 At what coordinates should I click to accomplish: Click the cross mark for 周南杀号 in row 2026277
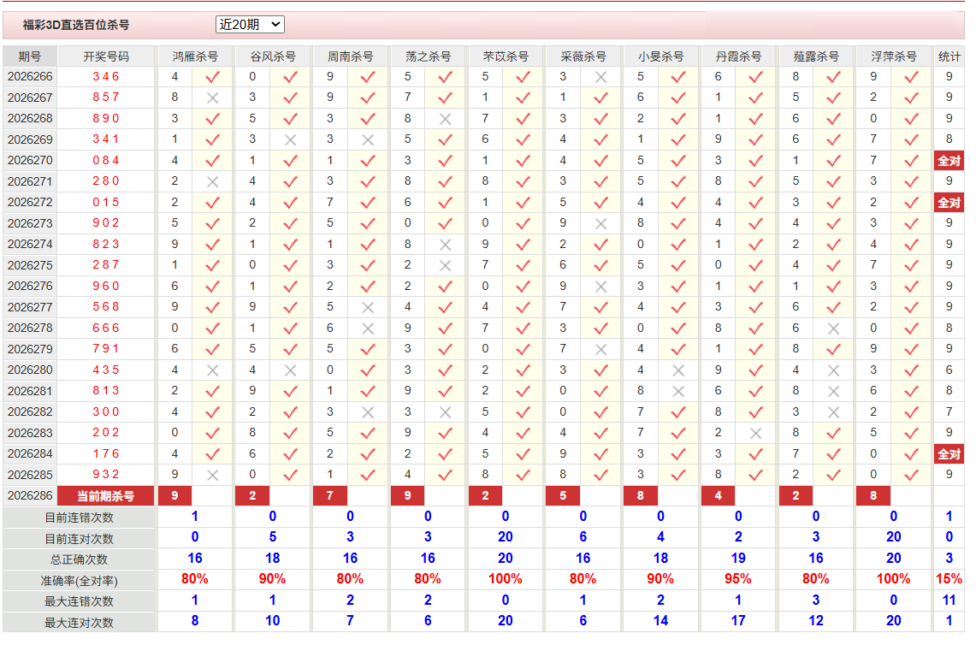(368, 308)
